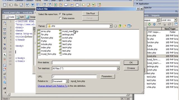The image size is (179, 100).
Task: Switch to Split view
Action: tap(20, 17)
